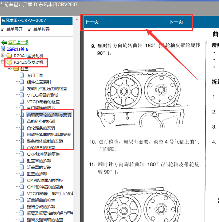The height and width of the screenshot is (222, 219).
Task: Open 链条壳体油封的安装 document
Action: 45,141
